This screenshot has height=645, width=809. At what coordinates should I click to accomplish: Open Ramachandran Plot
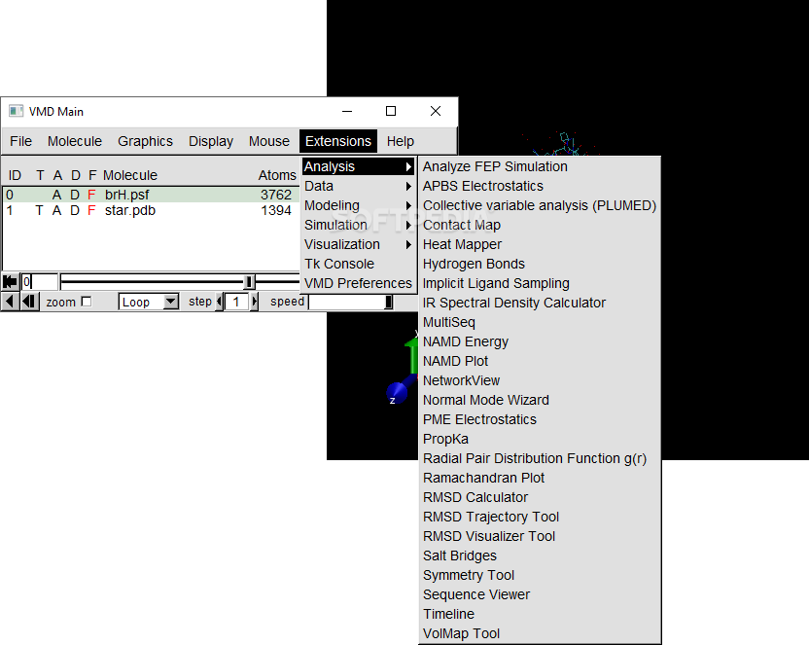click(x=539, y=478)
